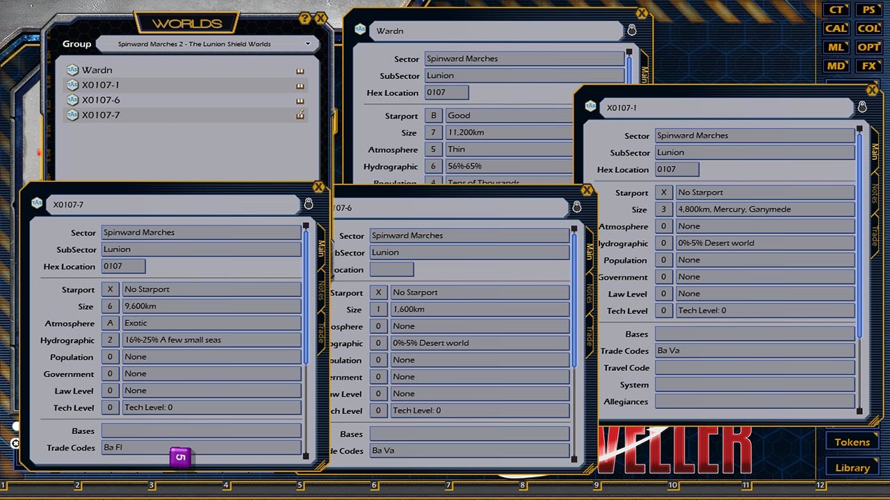Select Wardn in the worlds list
890x500 pixels.
(97, 69)
